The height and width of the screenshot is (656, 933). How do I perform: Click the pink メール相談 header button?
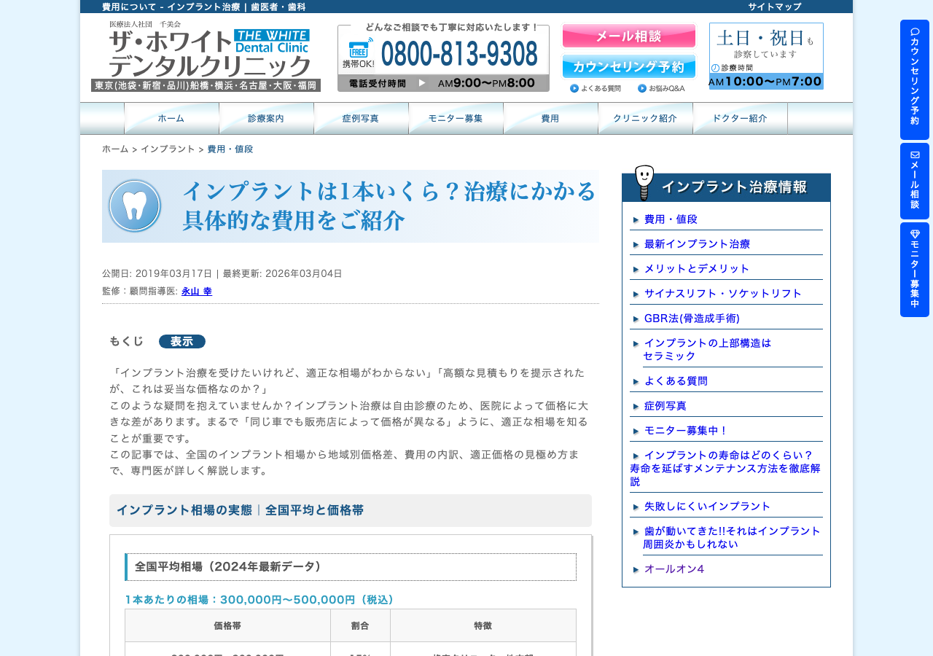[x=629, y=36]
